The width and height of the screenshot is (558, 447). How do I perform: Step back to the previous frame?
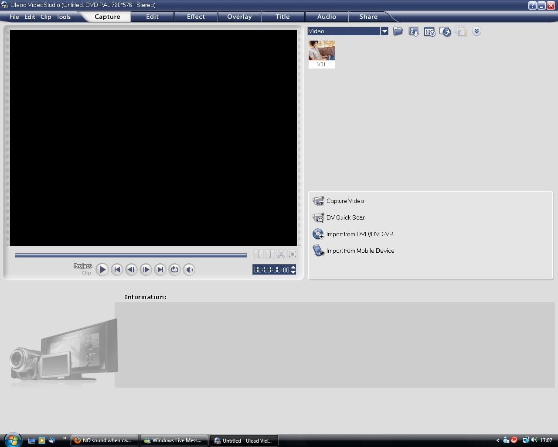[x=131, y=269]
